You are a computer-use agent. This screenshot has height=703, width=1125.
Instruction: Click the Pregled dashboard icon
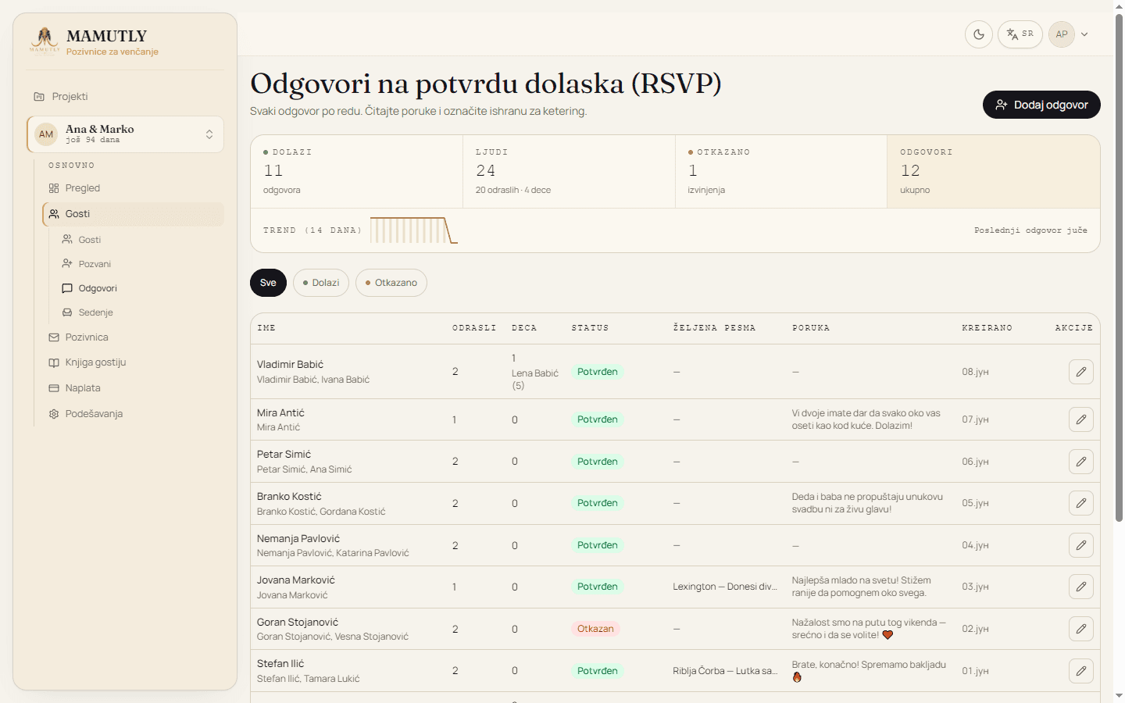(54, 188)
